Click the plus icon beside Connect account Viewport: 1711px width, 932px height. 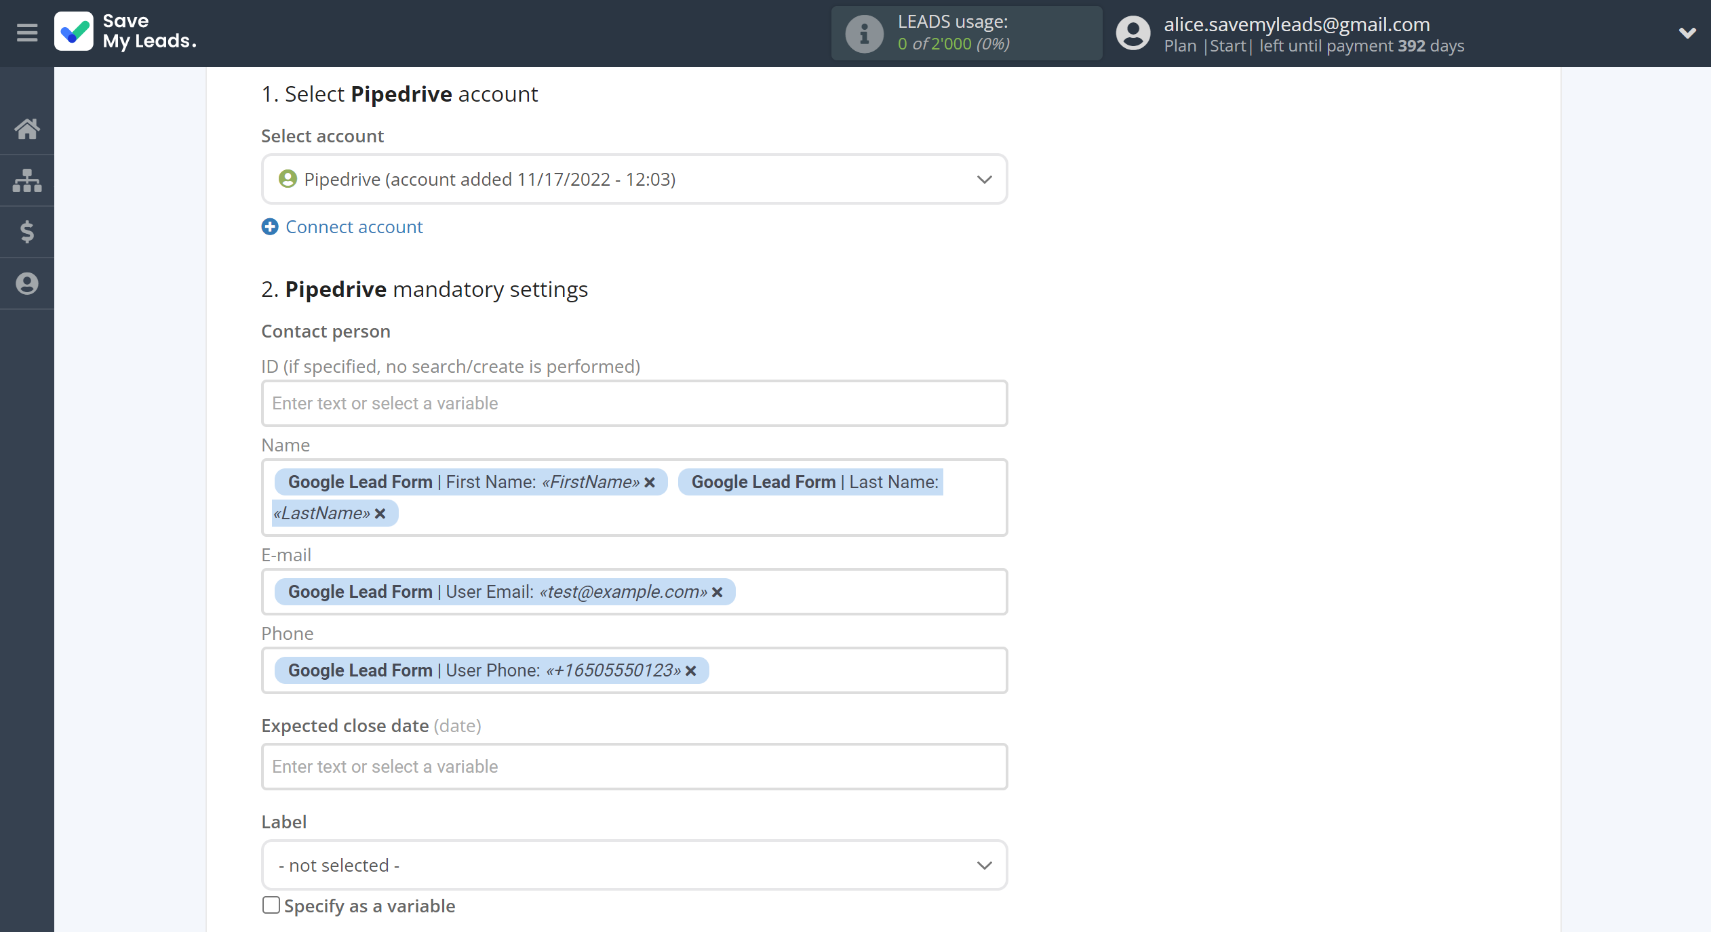tap(270, 226)
